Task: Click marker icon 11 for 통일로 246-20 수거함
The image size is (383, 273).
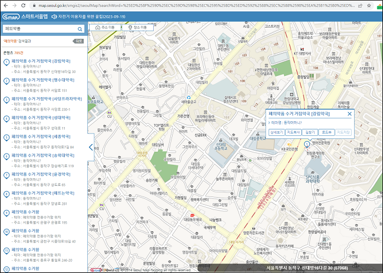Action: pos(6,251)
